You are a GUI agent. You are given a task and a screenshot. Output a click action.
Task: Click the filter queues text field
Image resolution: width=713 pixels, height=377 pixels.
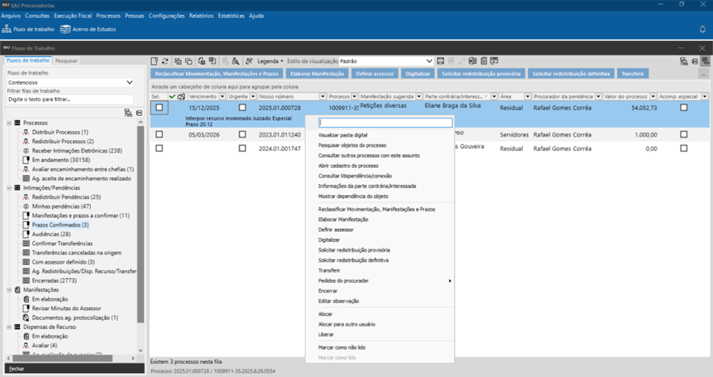click(69, 99)
